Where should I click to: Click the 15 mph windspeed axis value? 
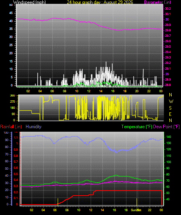[11, 61]
